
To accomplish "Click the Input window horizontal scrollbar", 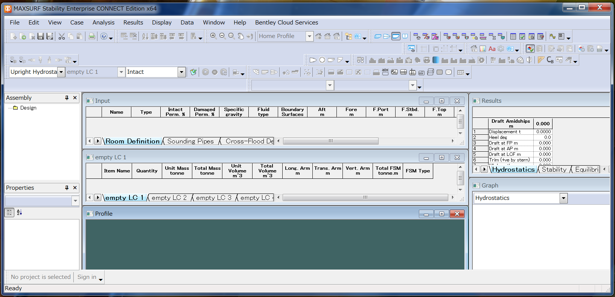I will click(331, 141).
